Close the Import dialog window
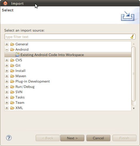The width and height of the screenshot is (140, 146). (5, 3)
